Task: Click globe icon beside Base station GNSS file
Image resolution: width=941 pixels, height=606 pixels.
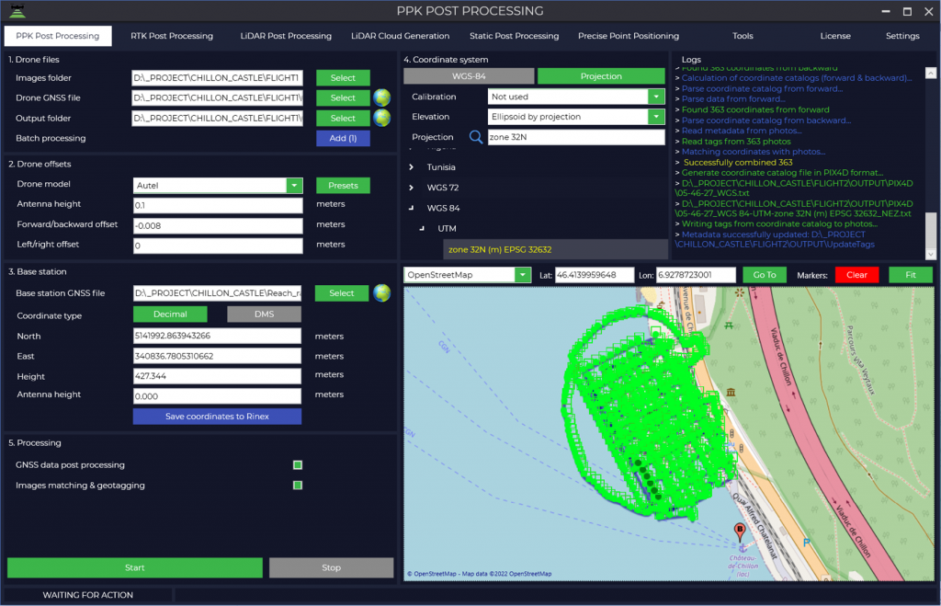Action: 381,292
